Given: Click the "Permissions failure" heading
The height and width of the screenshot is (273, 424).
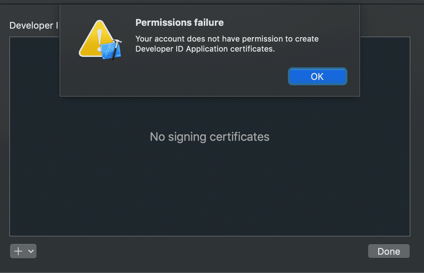Looking at the screenshot, I should click(179, 23).
